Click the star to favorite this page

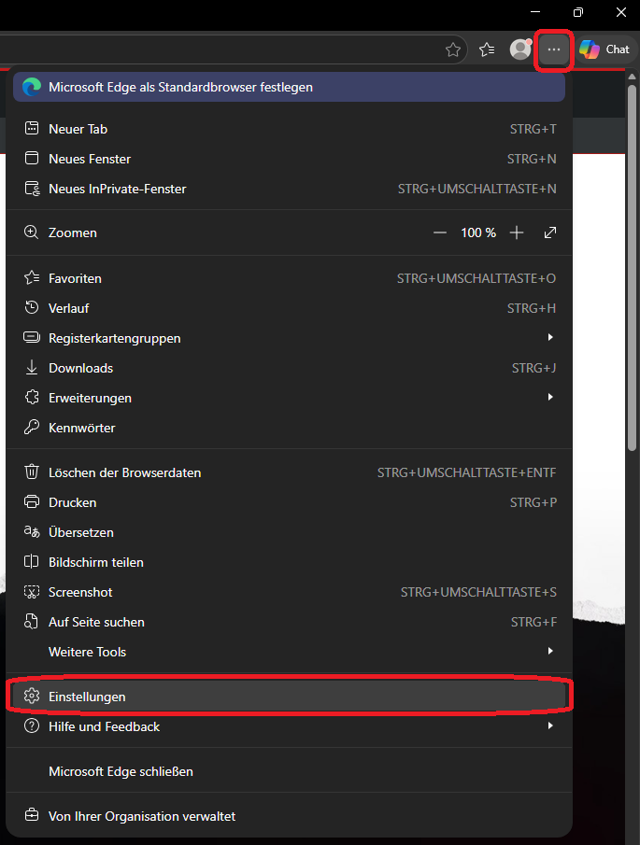(453, 49)
